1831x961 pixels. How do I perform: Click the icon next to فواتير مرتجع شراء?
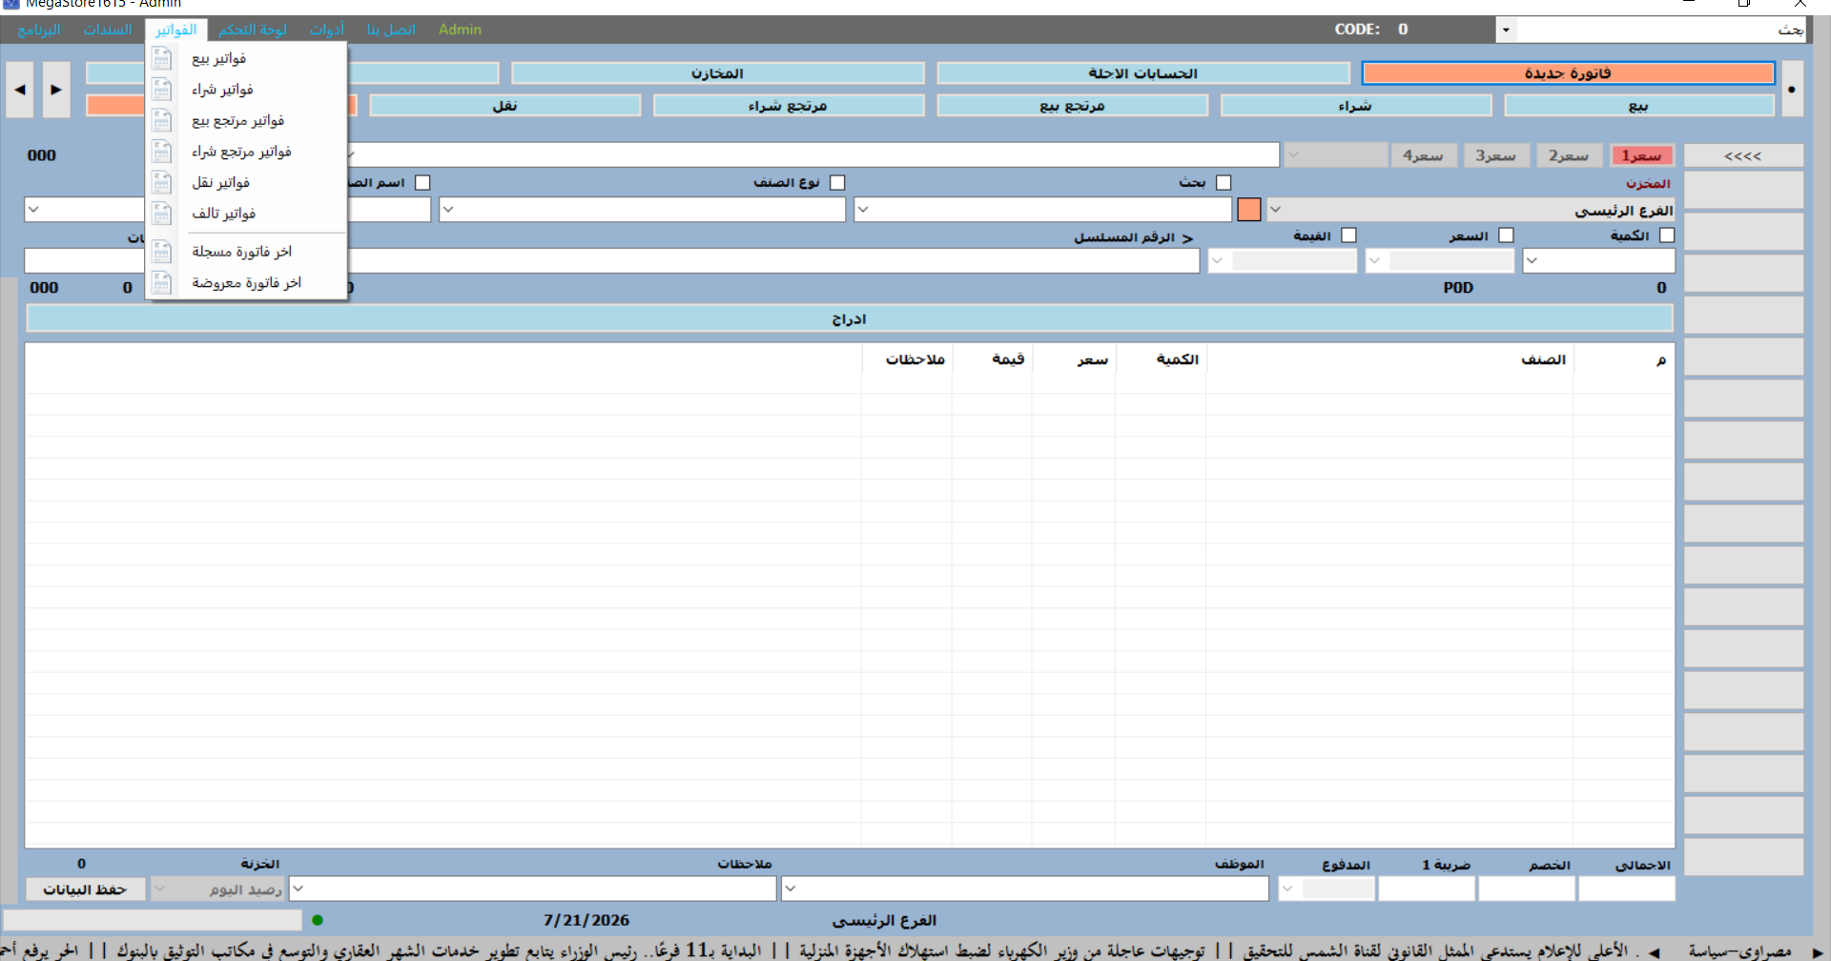[x=162, y=152]
